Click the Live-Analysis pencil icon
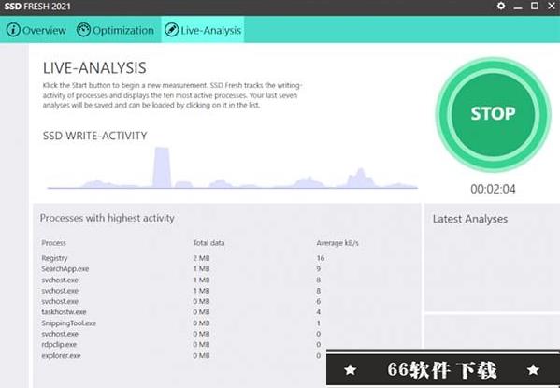The image size is (560, 388). pyautogui.click(x=171, y=30)
